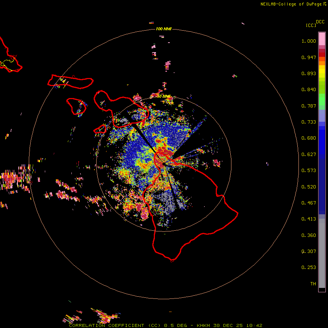Click the [CC] units label

[x=311, y=25]
